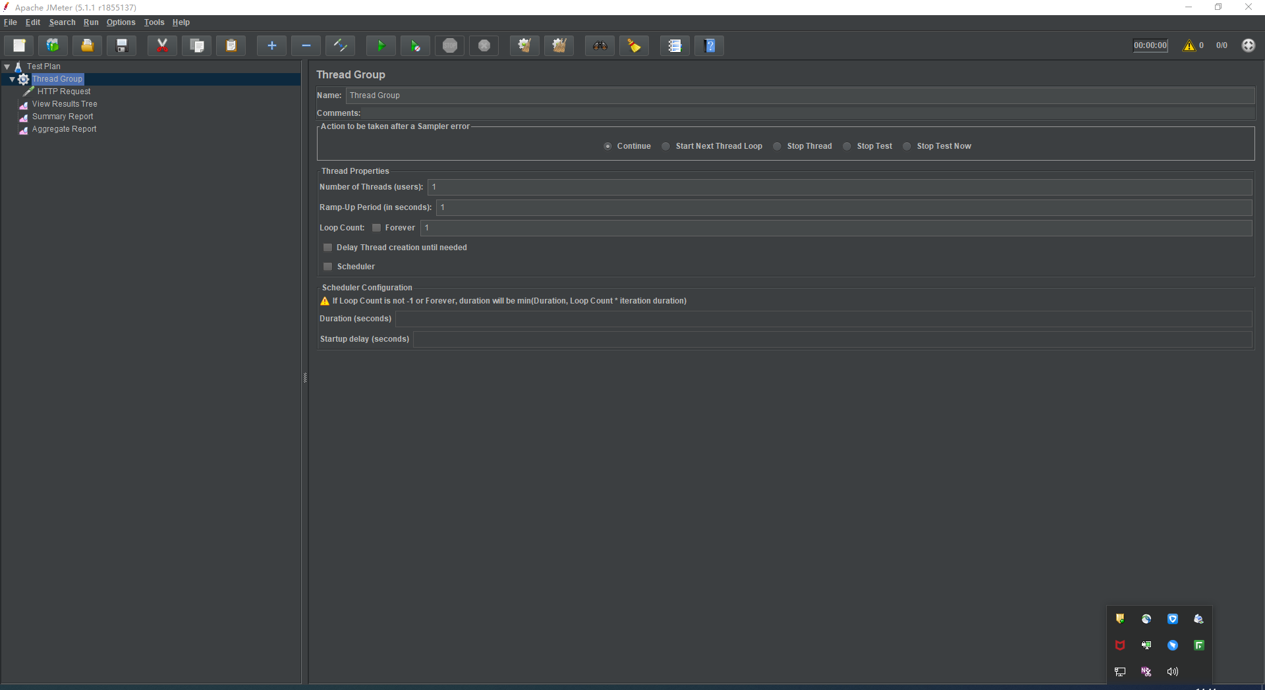Click the remote engines globe icon
The image size is (1265, 690).
pyautogui.click(x=1248, y=45)
